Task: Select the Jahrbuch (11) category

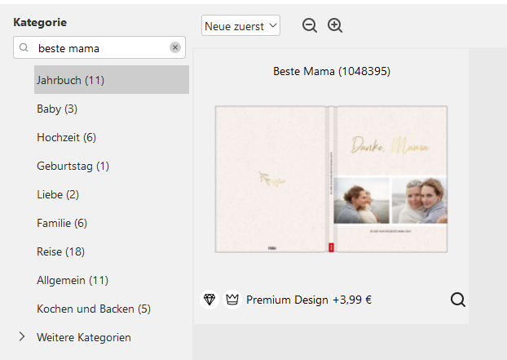Action: [70, 80]
